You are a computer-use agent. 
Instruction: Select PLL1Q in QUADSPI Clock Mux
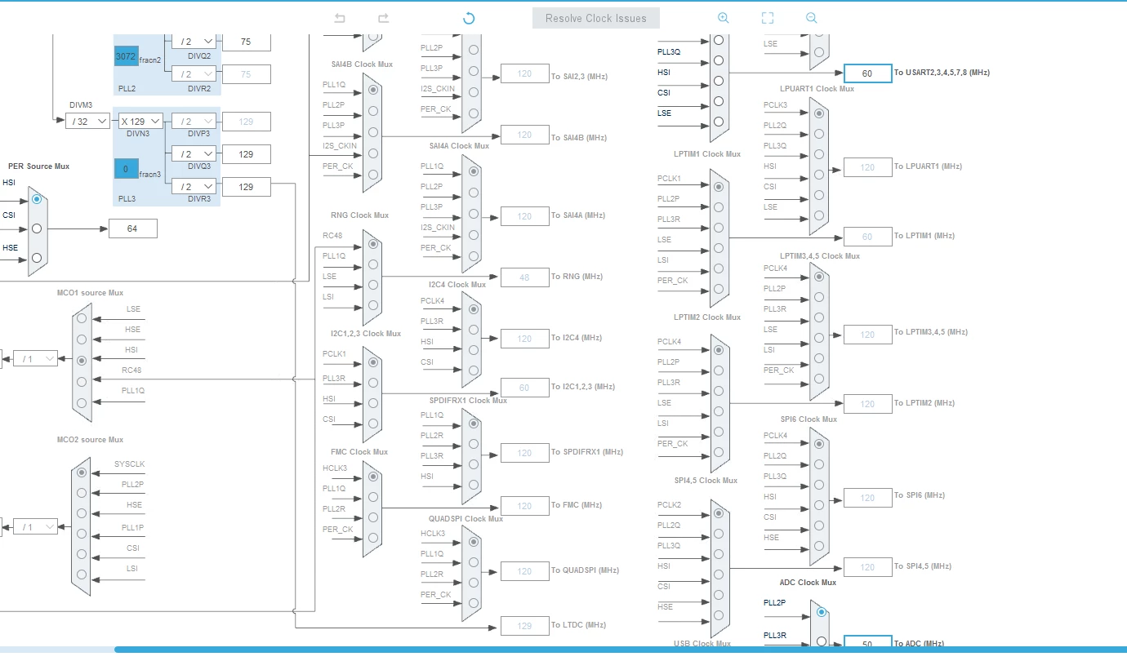pos(474,562)
